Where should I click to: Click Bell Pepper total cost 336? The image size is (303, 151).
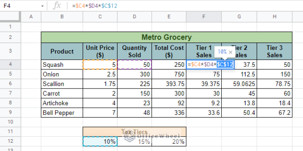tap(169, 113)
